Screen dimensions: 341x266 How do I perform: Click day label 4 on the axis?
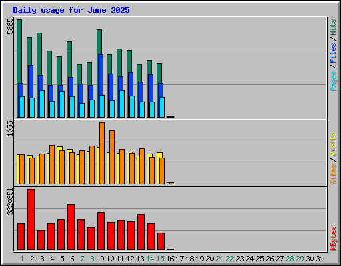(x=52, y=259)
